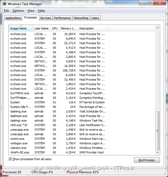Select the taskeng.exe process
The width and height of the screenshot is (168, 177).
[59, 111]
